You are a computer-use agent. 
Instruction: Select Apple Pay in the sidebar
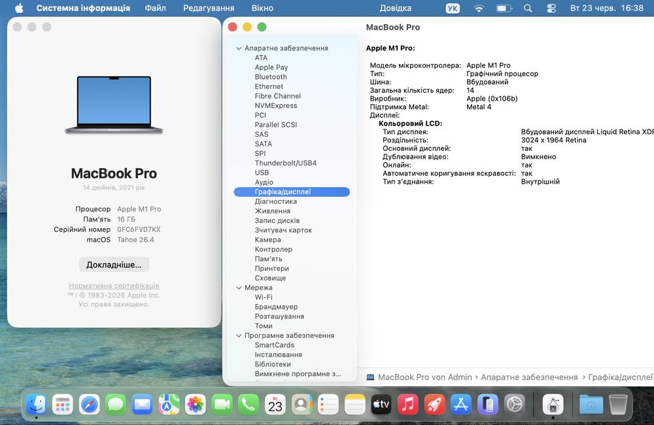click(x=271, y=67)
